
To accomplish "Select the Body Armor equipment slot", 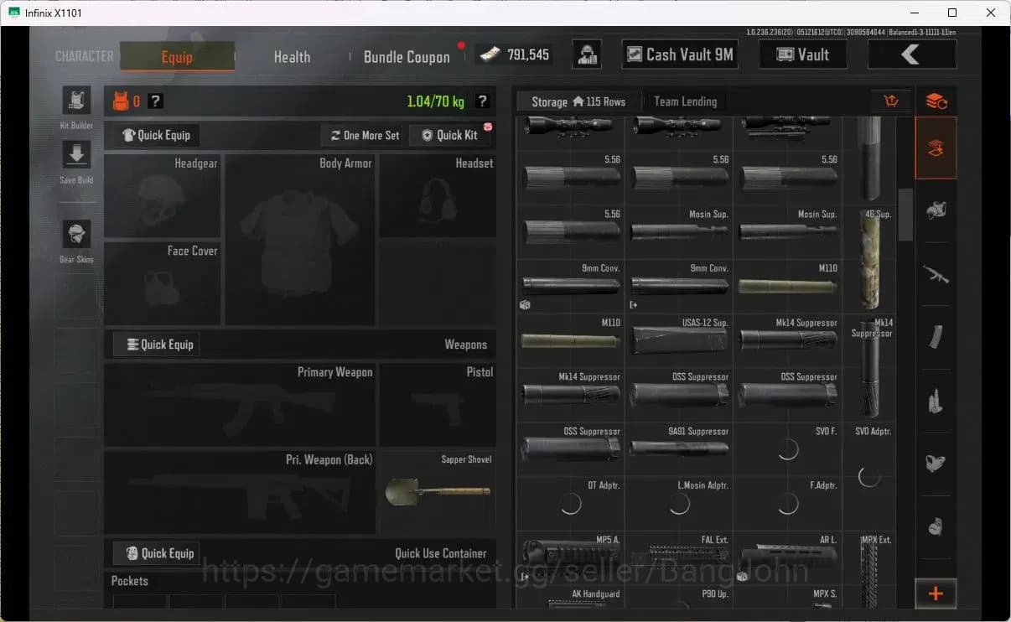I will tap(300, 240).
